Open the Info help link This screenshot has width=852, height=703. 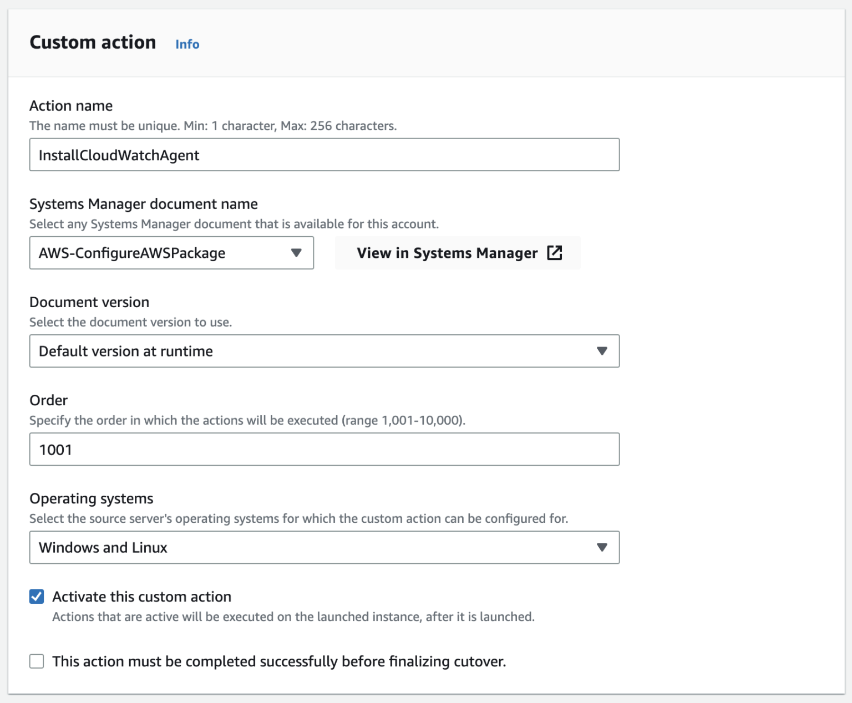point(186,44)
